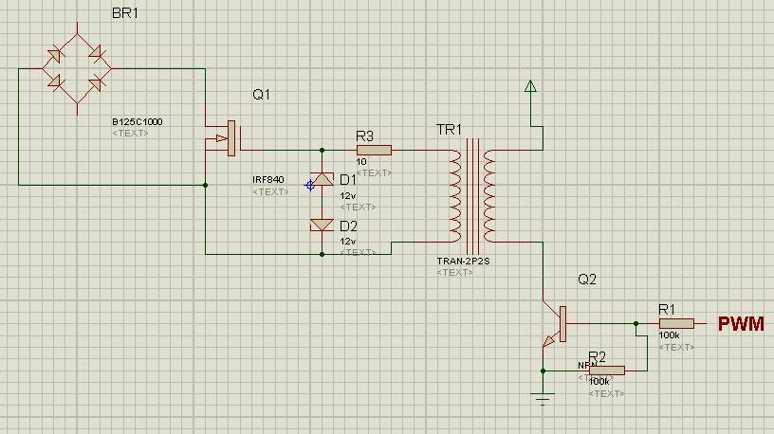This screenshot has width=774, height=434.
Task: Click the IRF840 part value text
Action: pos(268,179)
